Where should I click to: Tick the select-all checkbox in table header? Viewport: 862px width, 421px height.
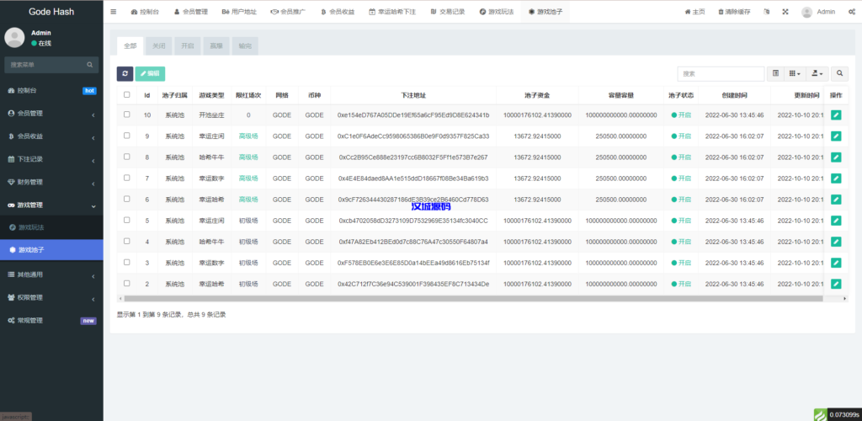(x=127, y=95)
